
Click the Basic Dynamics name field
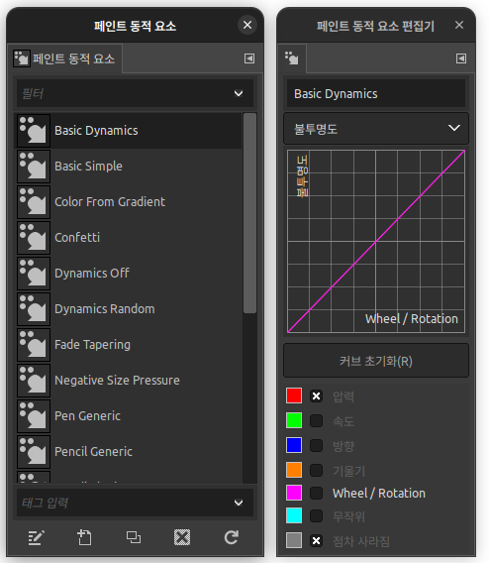point(376,94)
